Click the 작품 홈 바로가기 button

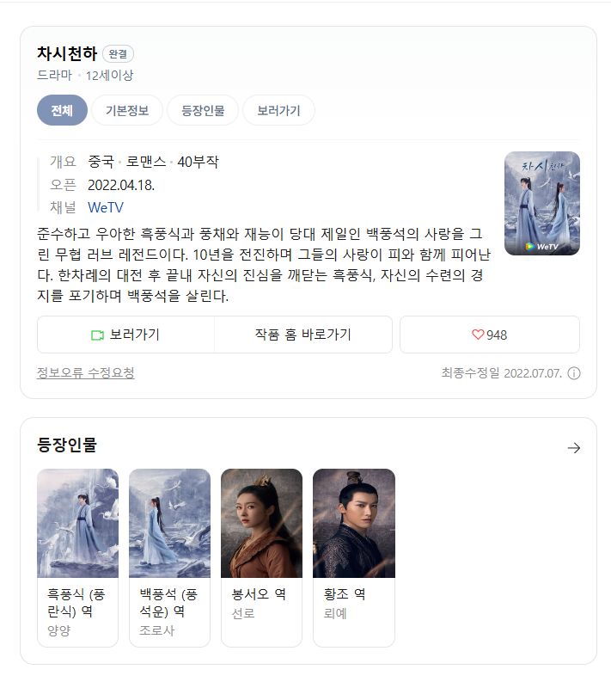[303, 335]
